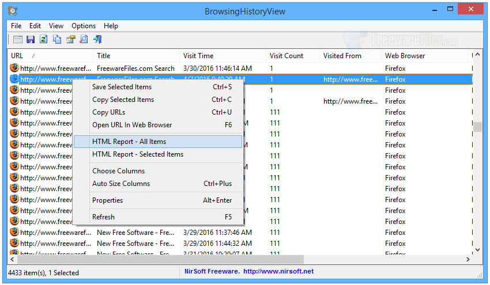490x285 pixels.
Task: Choose HTML Report - All Items
Action: [x=158, y=142]
